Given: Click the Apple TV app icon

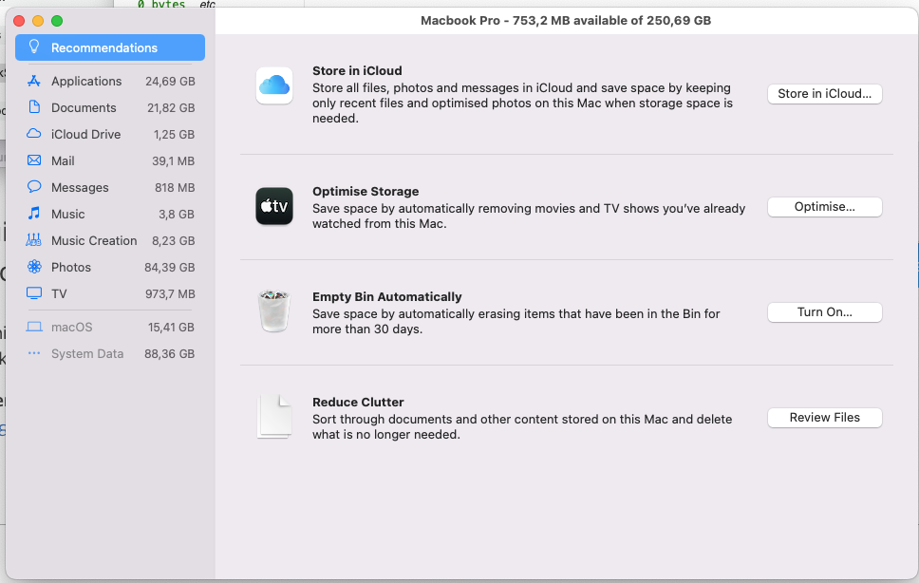Looking at the screenshot, I should [274, 206].
